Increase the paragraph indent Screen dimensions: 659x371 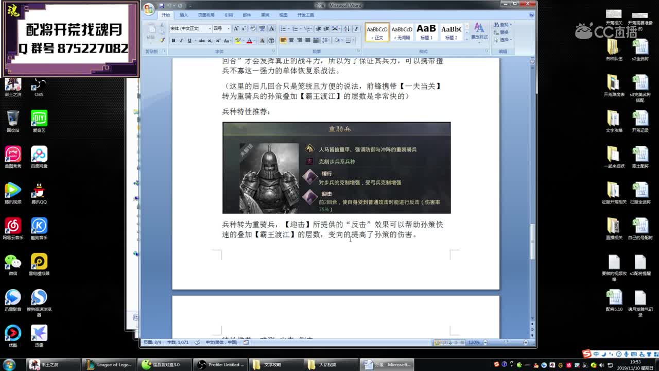pos(326,28)
